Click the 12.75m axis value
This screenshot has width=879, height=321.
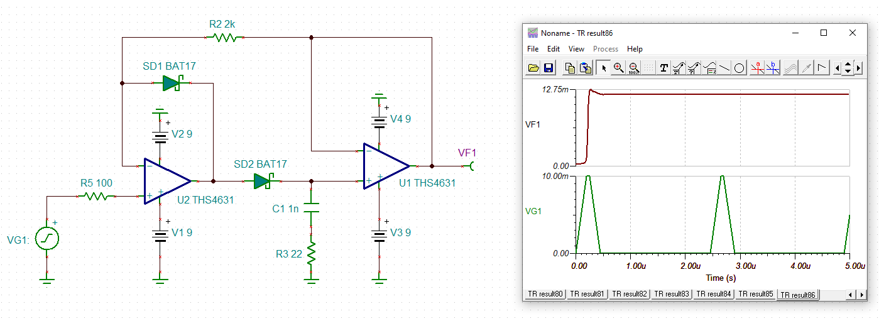click(555, 90)
